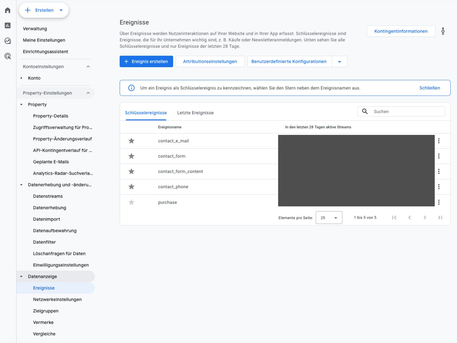The image size is (457, 343).
Task: Open Property-Details
Action: coord(51,116)
